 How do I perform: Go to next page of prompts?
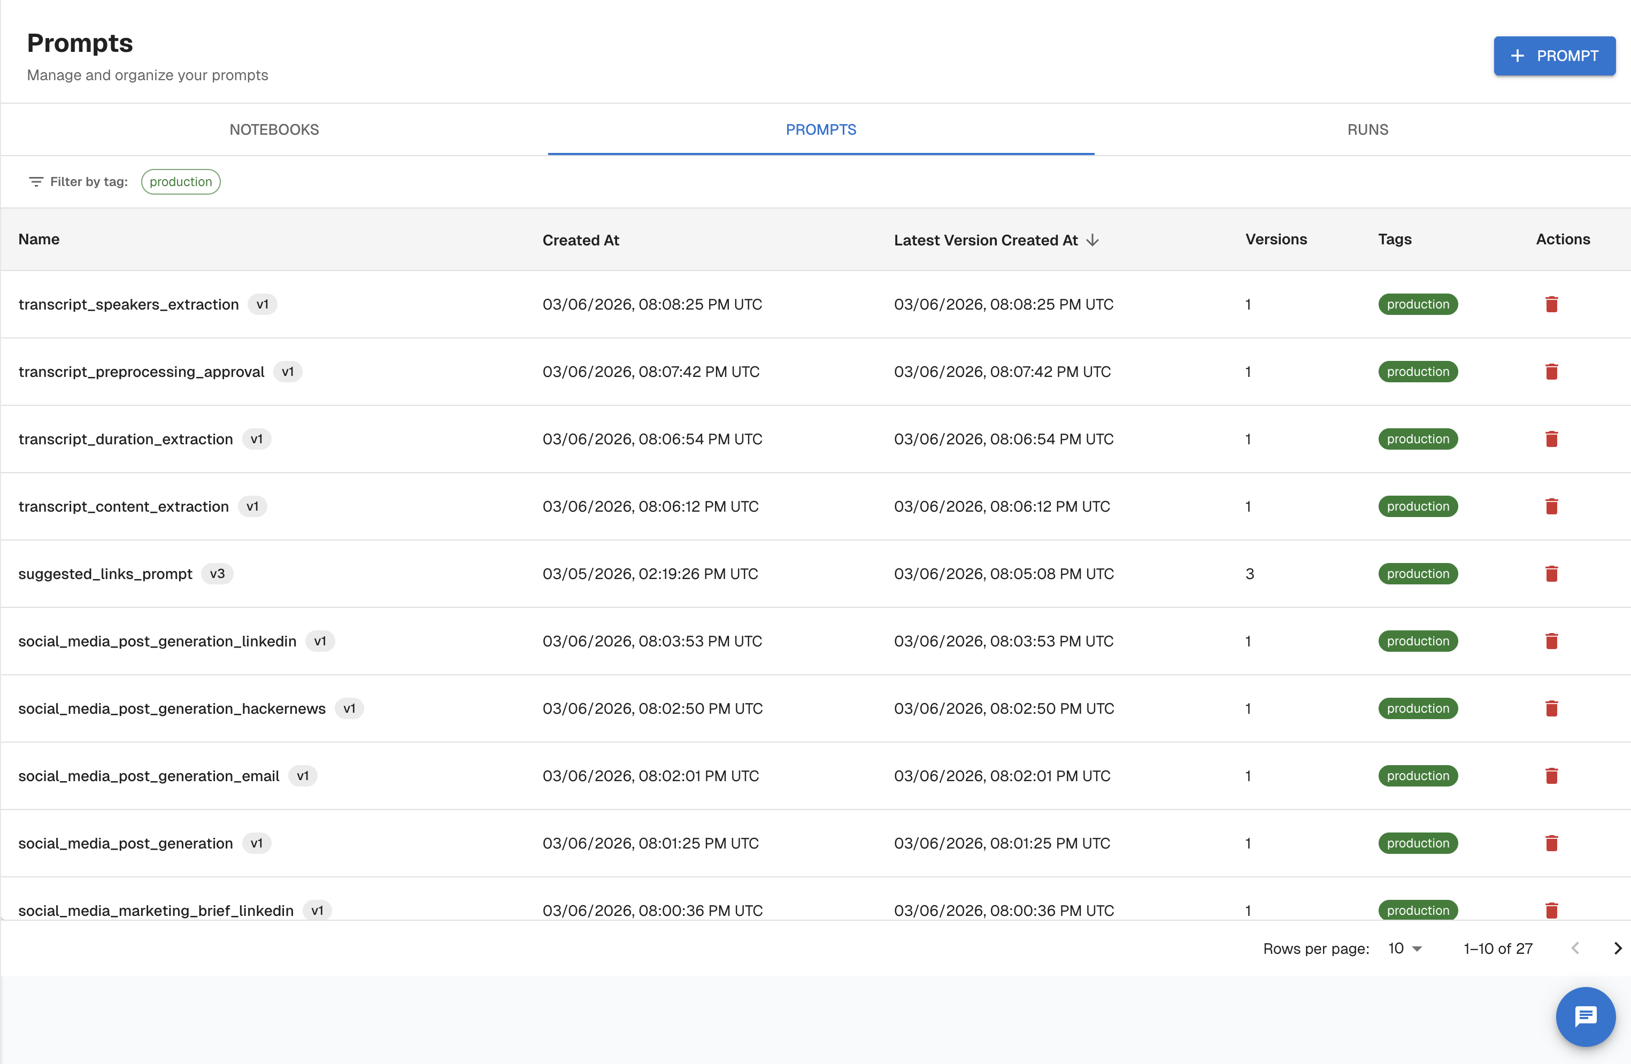coord(1617,948)
